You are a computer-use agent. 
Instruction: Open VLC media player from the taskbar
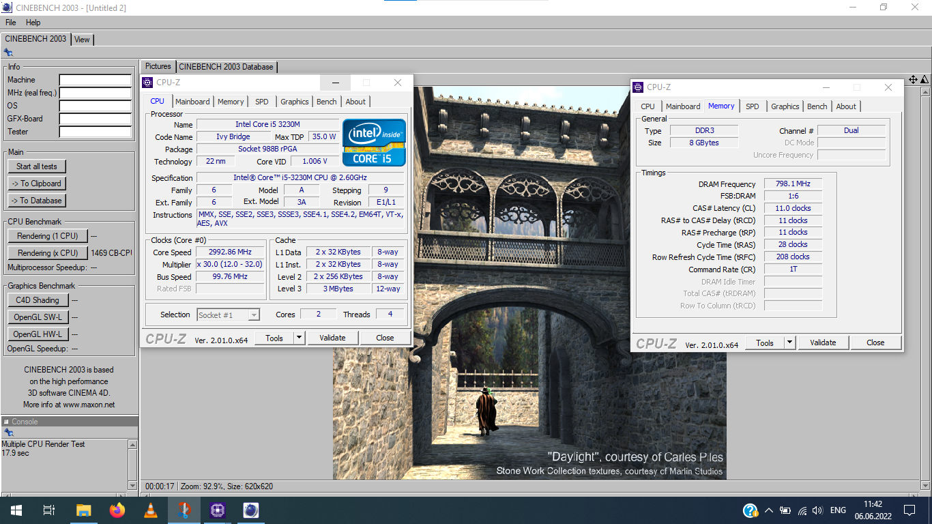[x=151, y=510]
